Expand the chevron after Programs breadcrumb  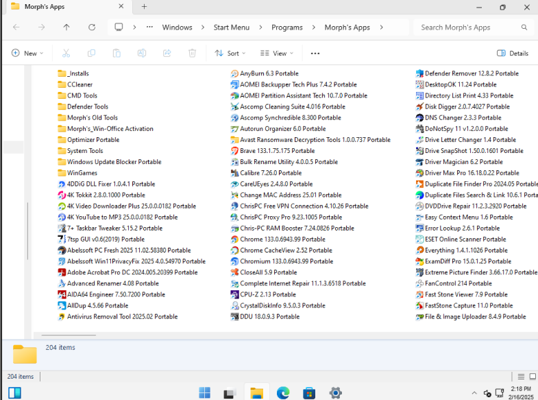point(313,27)
